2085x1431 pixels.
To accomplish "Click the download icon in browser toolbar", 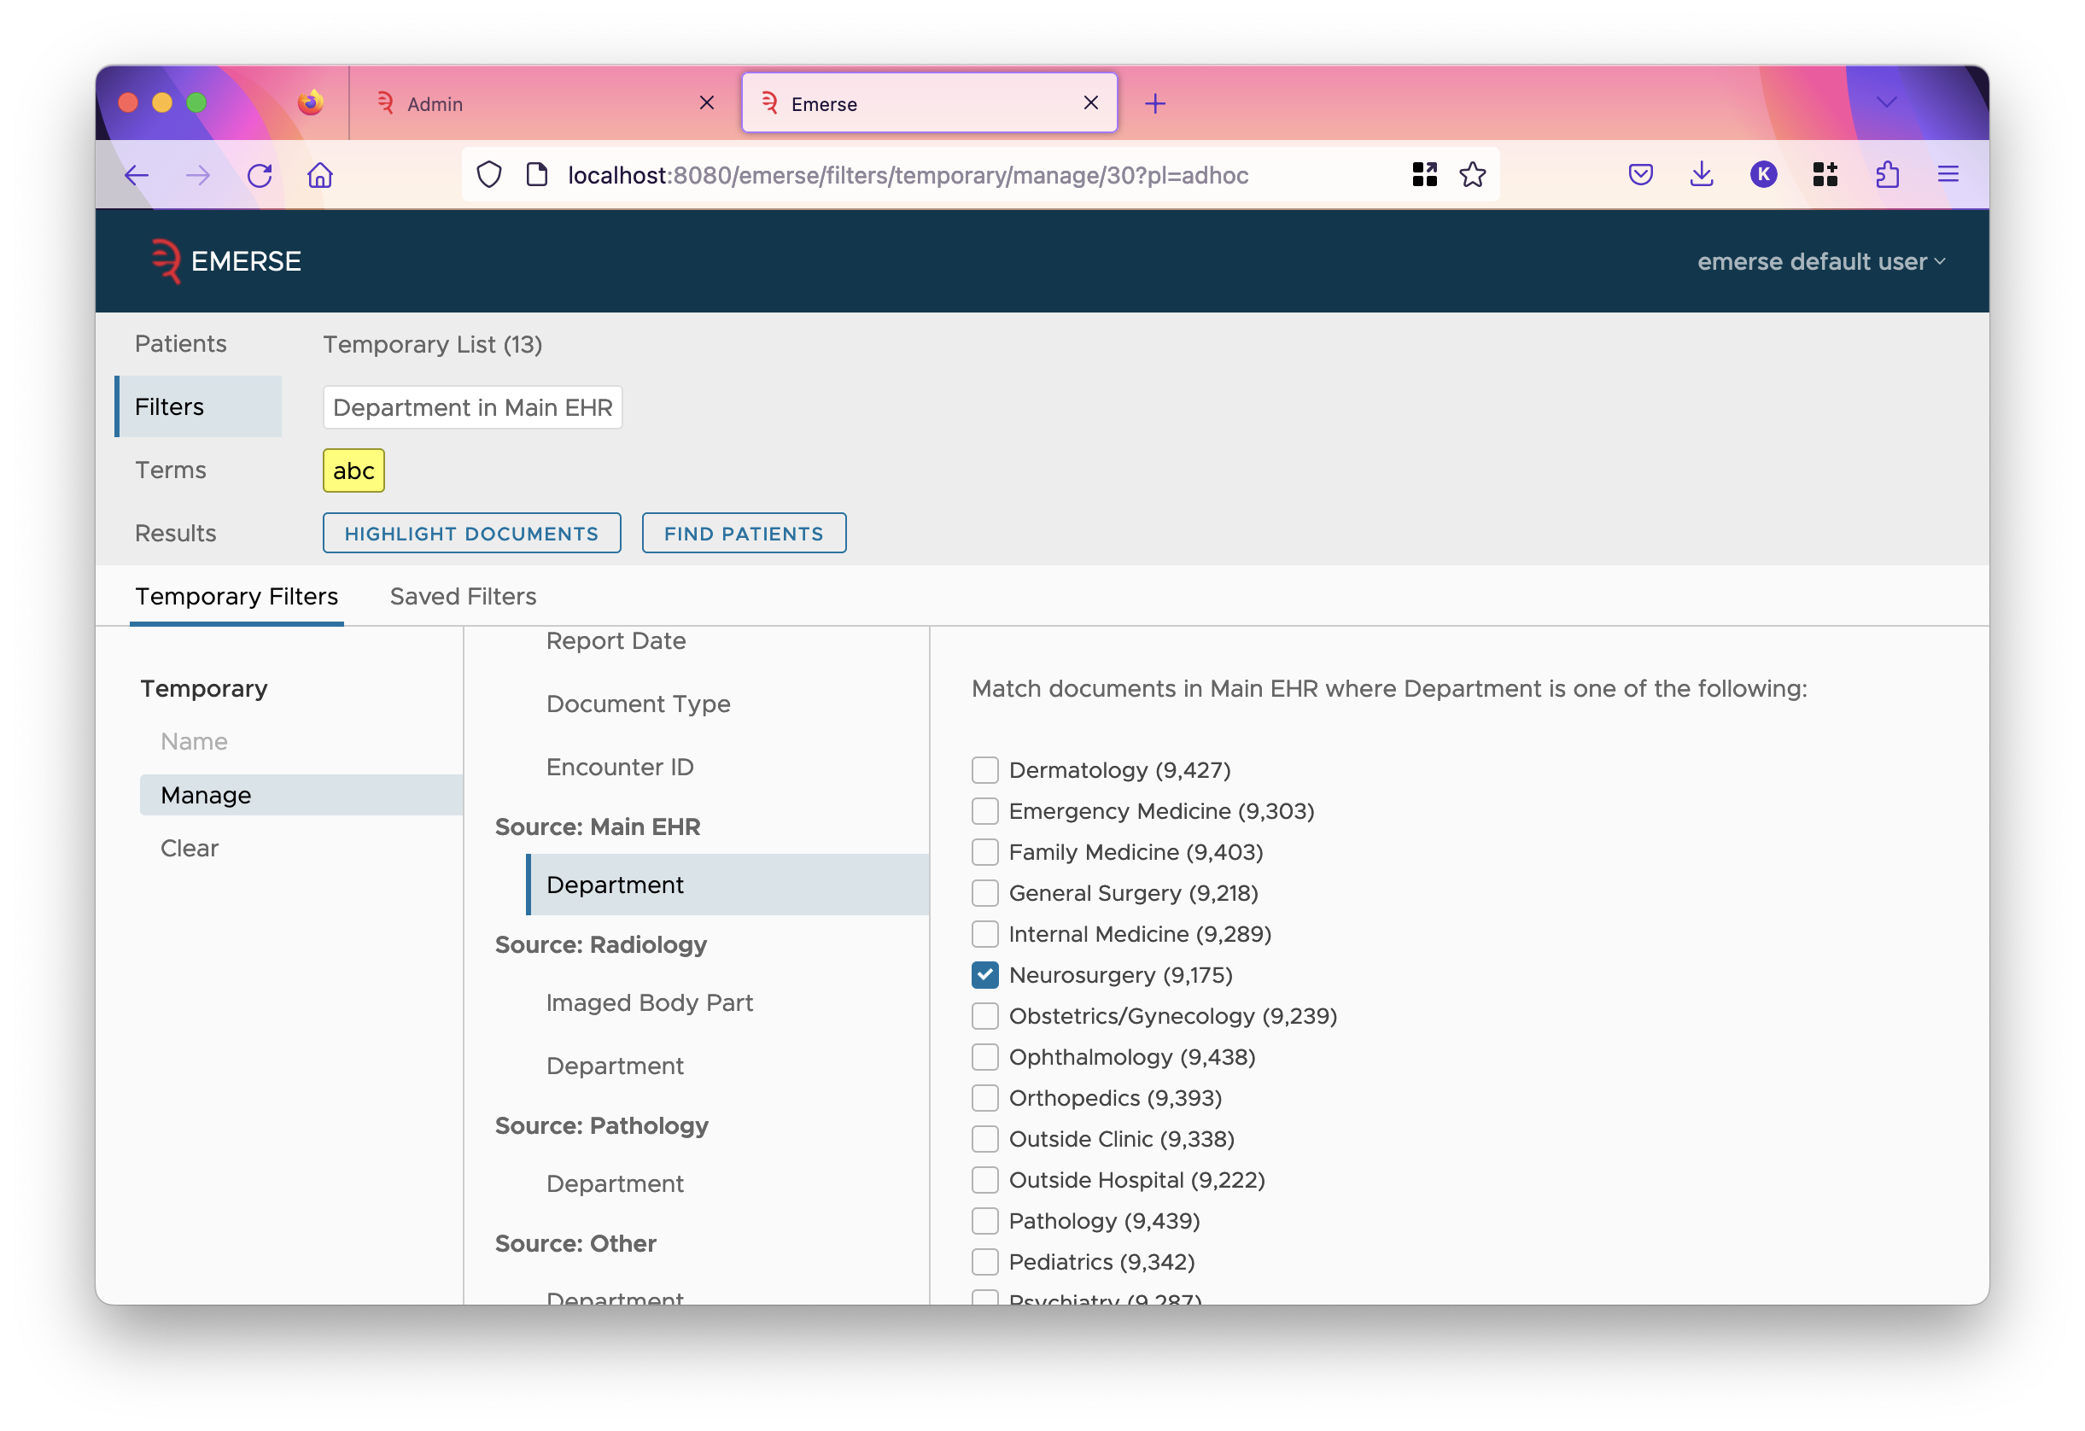I will pos(1702,172).
